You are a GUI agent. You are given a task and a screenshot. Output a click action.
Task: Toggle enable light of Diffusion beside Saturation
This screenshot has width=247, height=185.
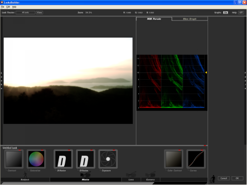point(69,150)
